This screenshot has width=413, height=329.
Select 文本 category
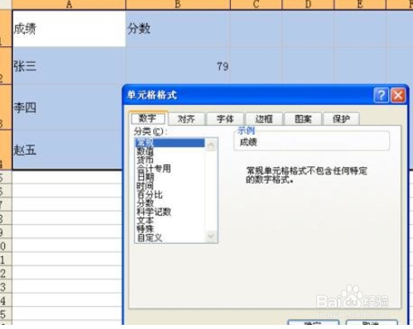(x=170, y=220)
